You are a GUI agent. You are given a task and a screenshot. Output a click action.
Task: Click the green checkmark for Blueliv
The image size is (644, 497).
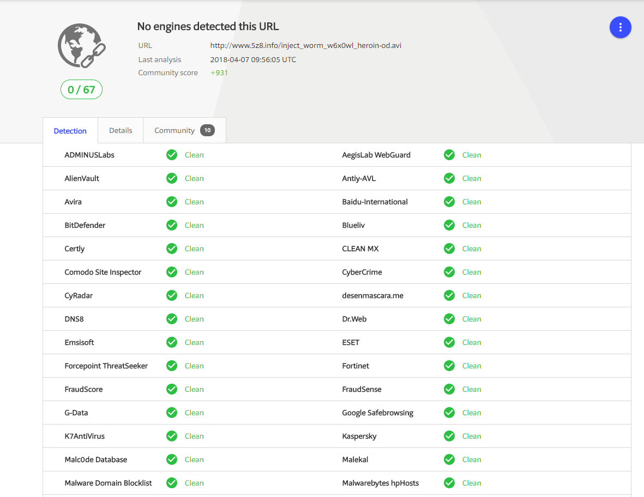(449, 225)
